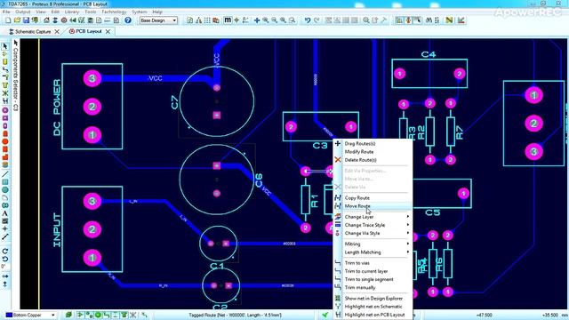Close the Schematic Capture tab
569x320 pixels.
pyautogui.click(x=57, y=32)
